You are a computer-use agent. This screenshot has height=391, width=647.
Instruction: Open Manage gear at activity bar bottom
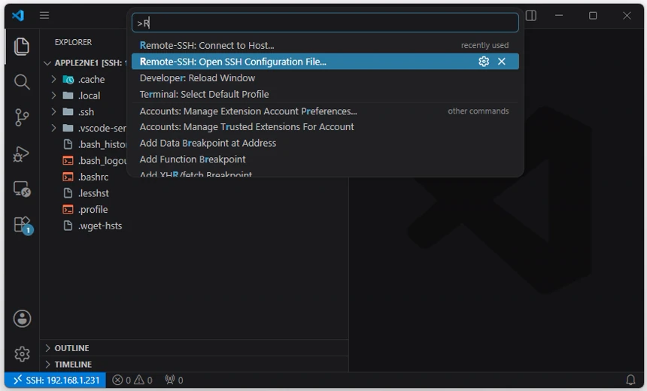pyautogui.click(x=22, y=354)
